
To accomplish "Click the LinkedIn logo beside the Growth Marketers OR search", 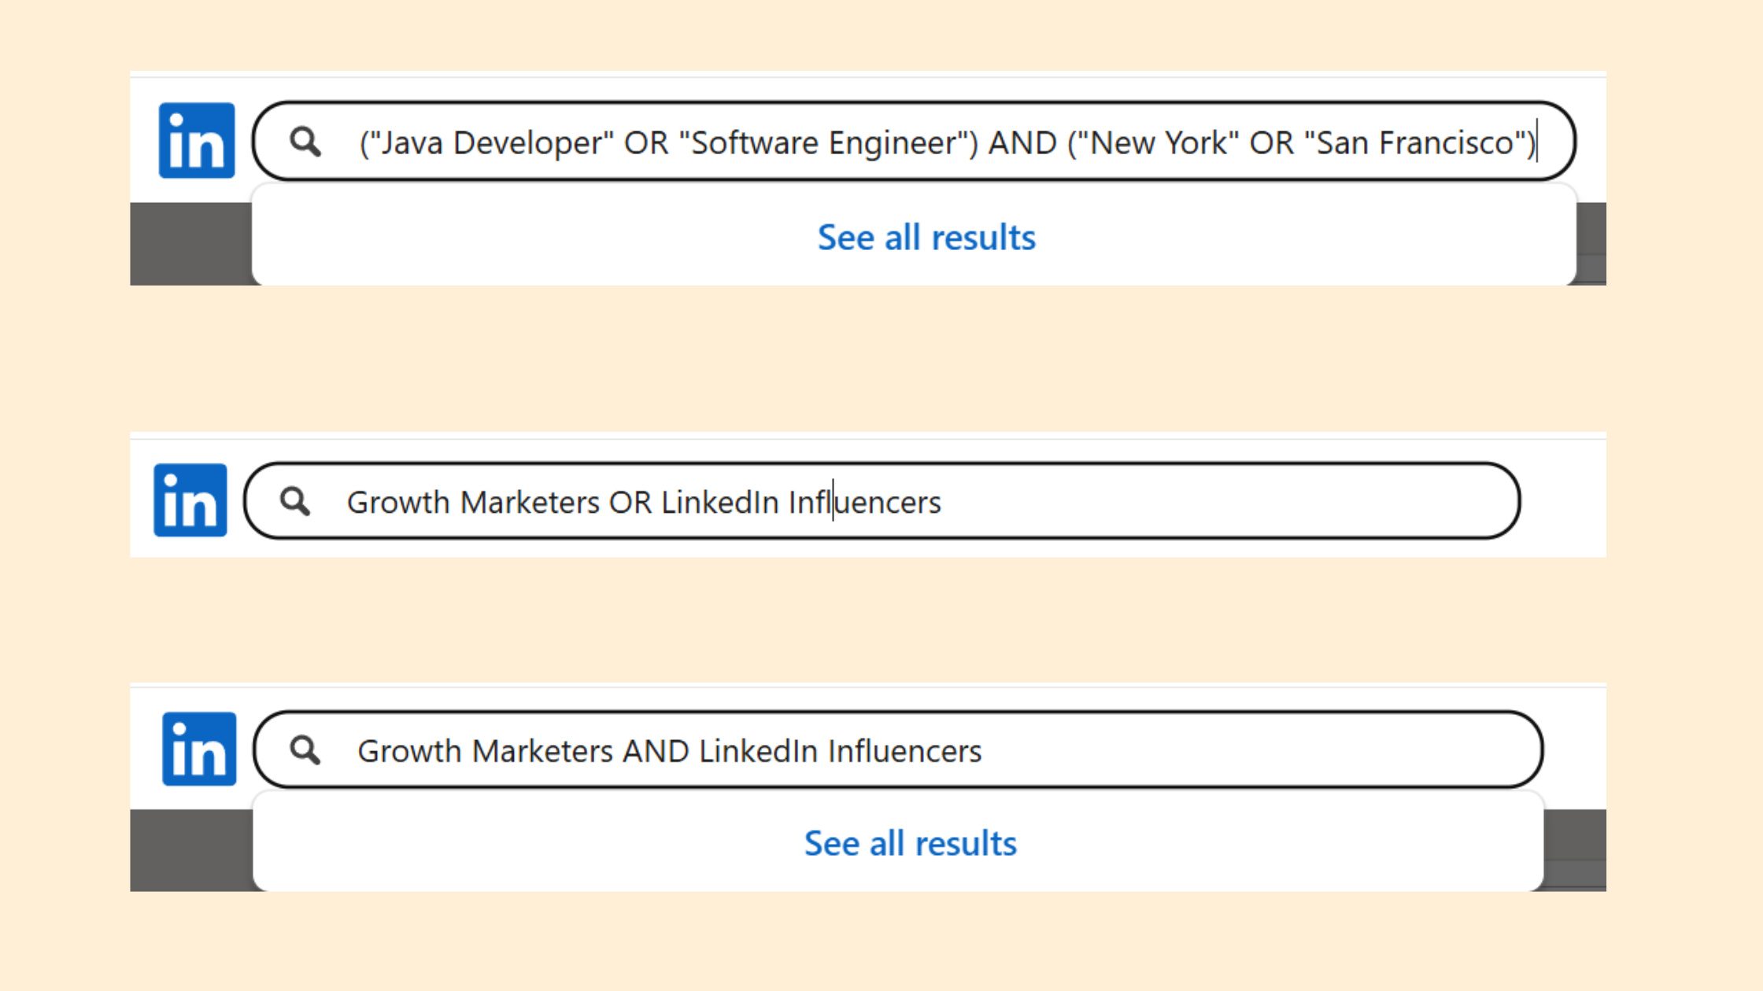I will click(x=190, y=500).
